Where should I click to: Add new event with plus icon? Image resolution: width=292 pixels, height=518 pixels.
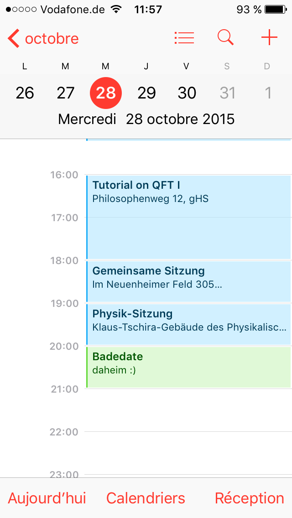pos(269,38)
